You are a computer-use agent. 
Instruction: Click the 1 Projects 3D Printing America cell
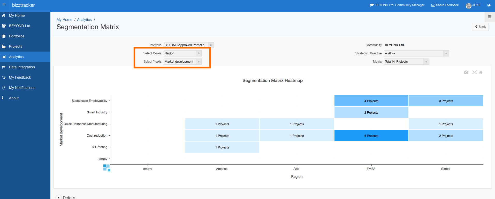[222, 147]
